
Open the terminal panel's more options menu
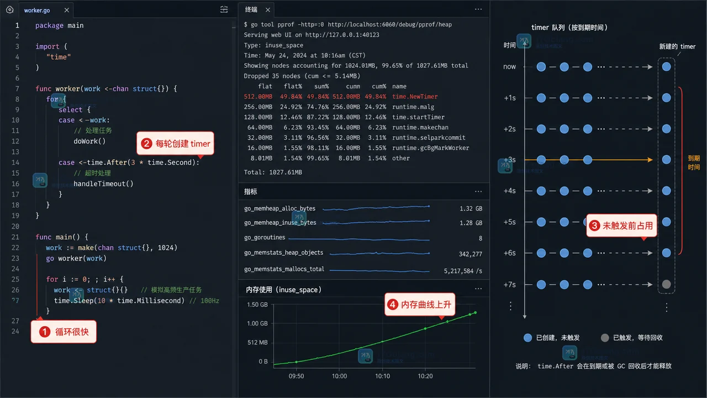click(x=478, y=9)
